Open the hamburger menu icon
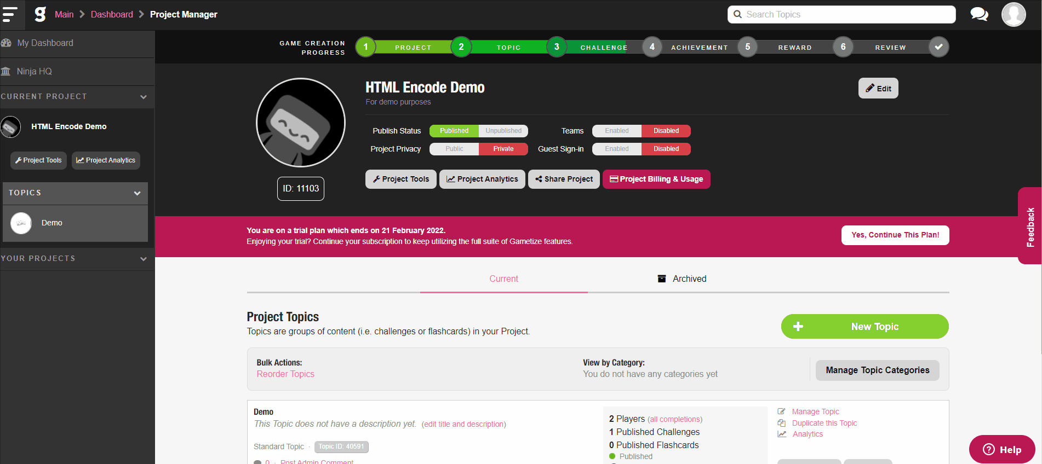 pyautogui.click(x=10, y=14)
